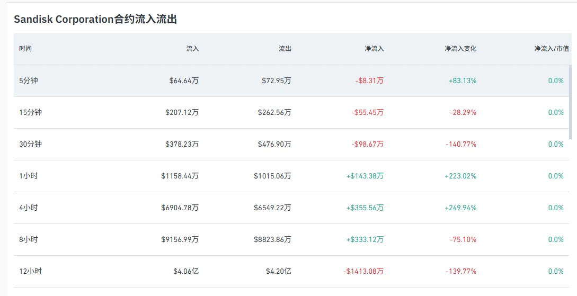Click the inflow value $9156.99万
This screenshot has width=577, height=296.
180,239
